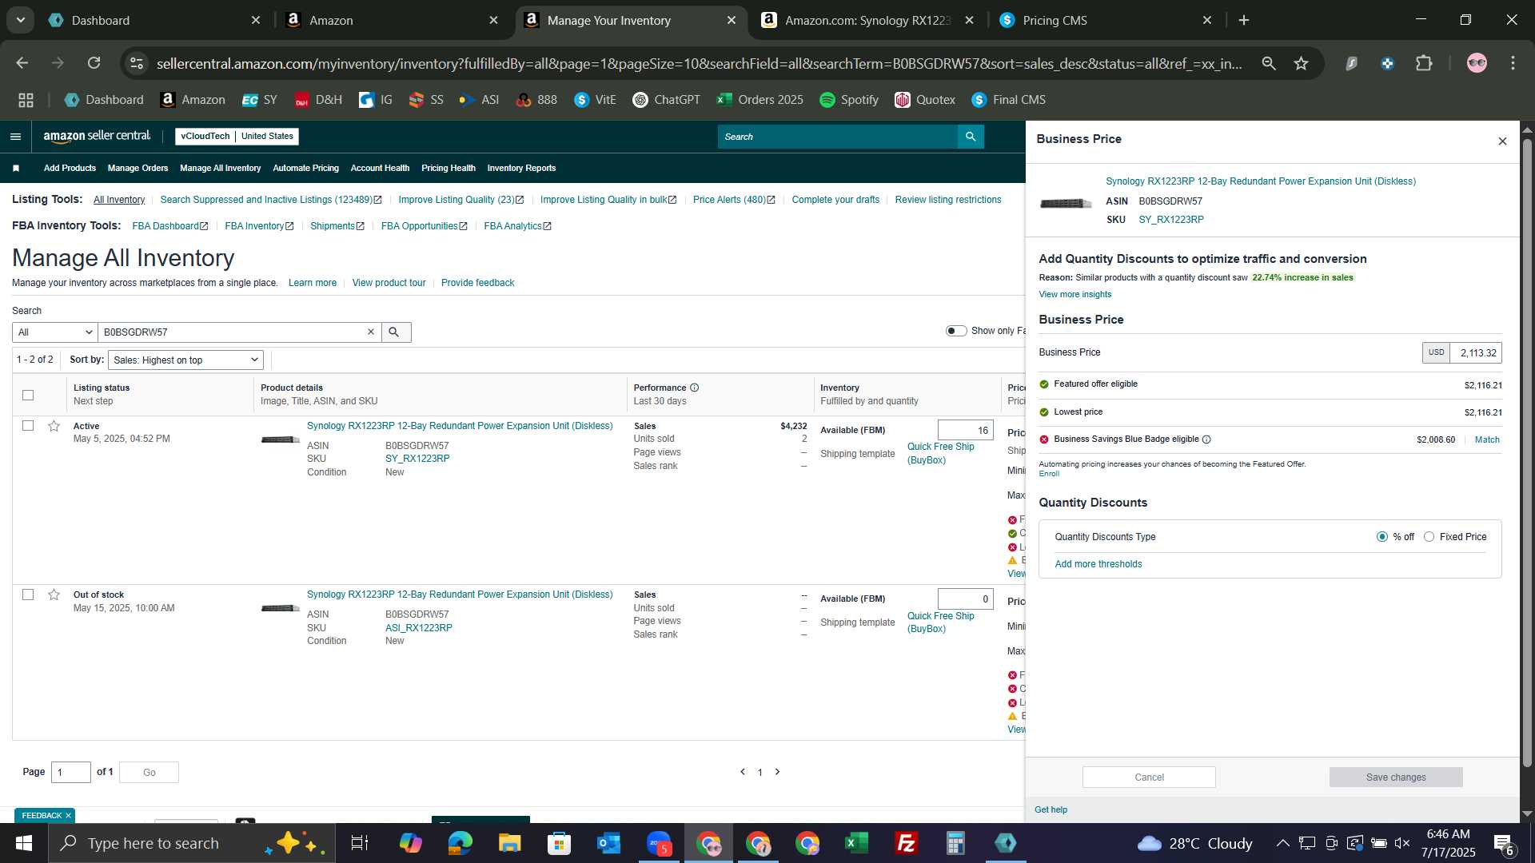Go to next inventory page arrow
1535x863 pixels.
(777, 773)
